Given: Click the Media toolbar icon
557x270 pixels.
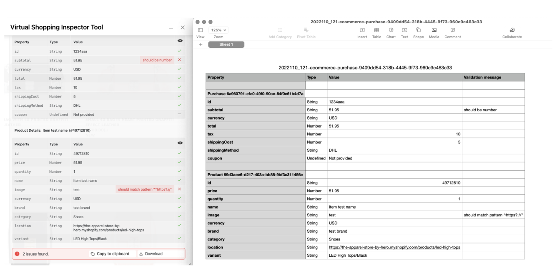Looking at the screenshot, I should click(x=434, y=30).
